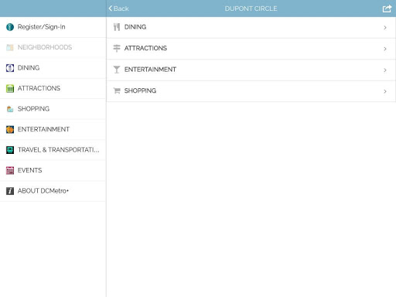
Task: Click the Entertainment sidebar icon
Action: click(10, 129)
